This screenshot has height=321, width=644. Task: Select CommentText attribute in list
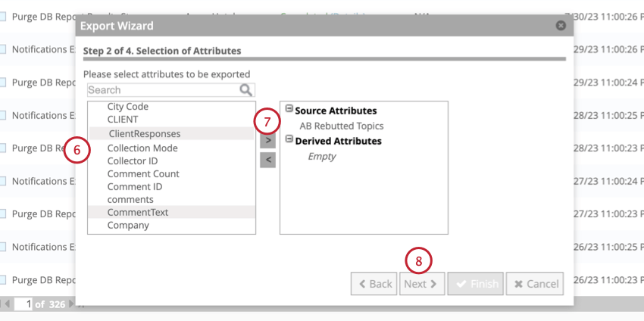click(138, 212)
